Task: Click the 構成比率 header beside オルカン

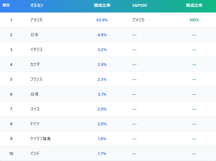Action: pos(102,5)
